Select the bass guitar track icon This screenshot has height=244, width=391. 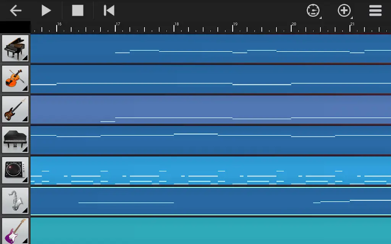tap(15, 109)
